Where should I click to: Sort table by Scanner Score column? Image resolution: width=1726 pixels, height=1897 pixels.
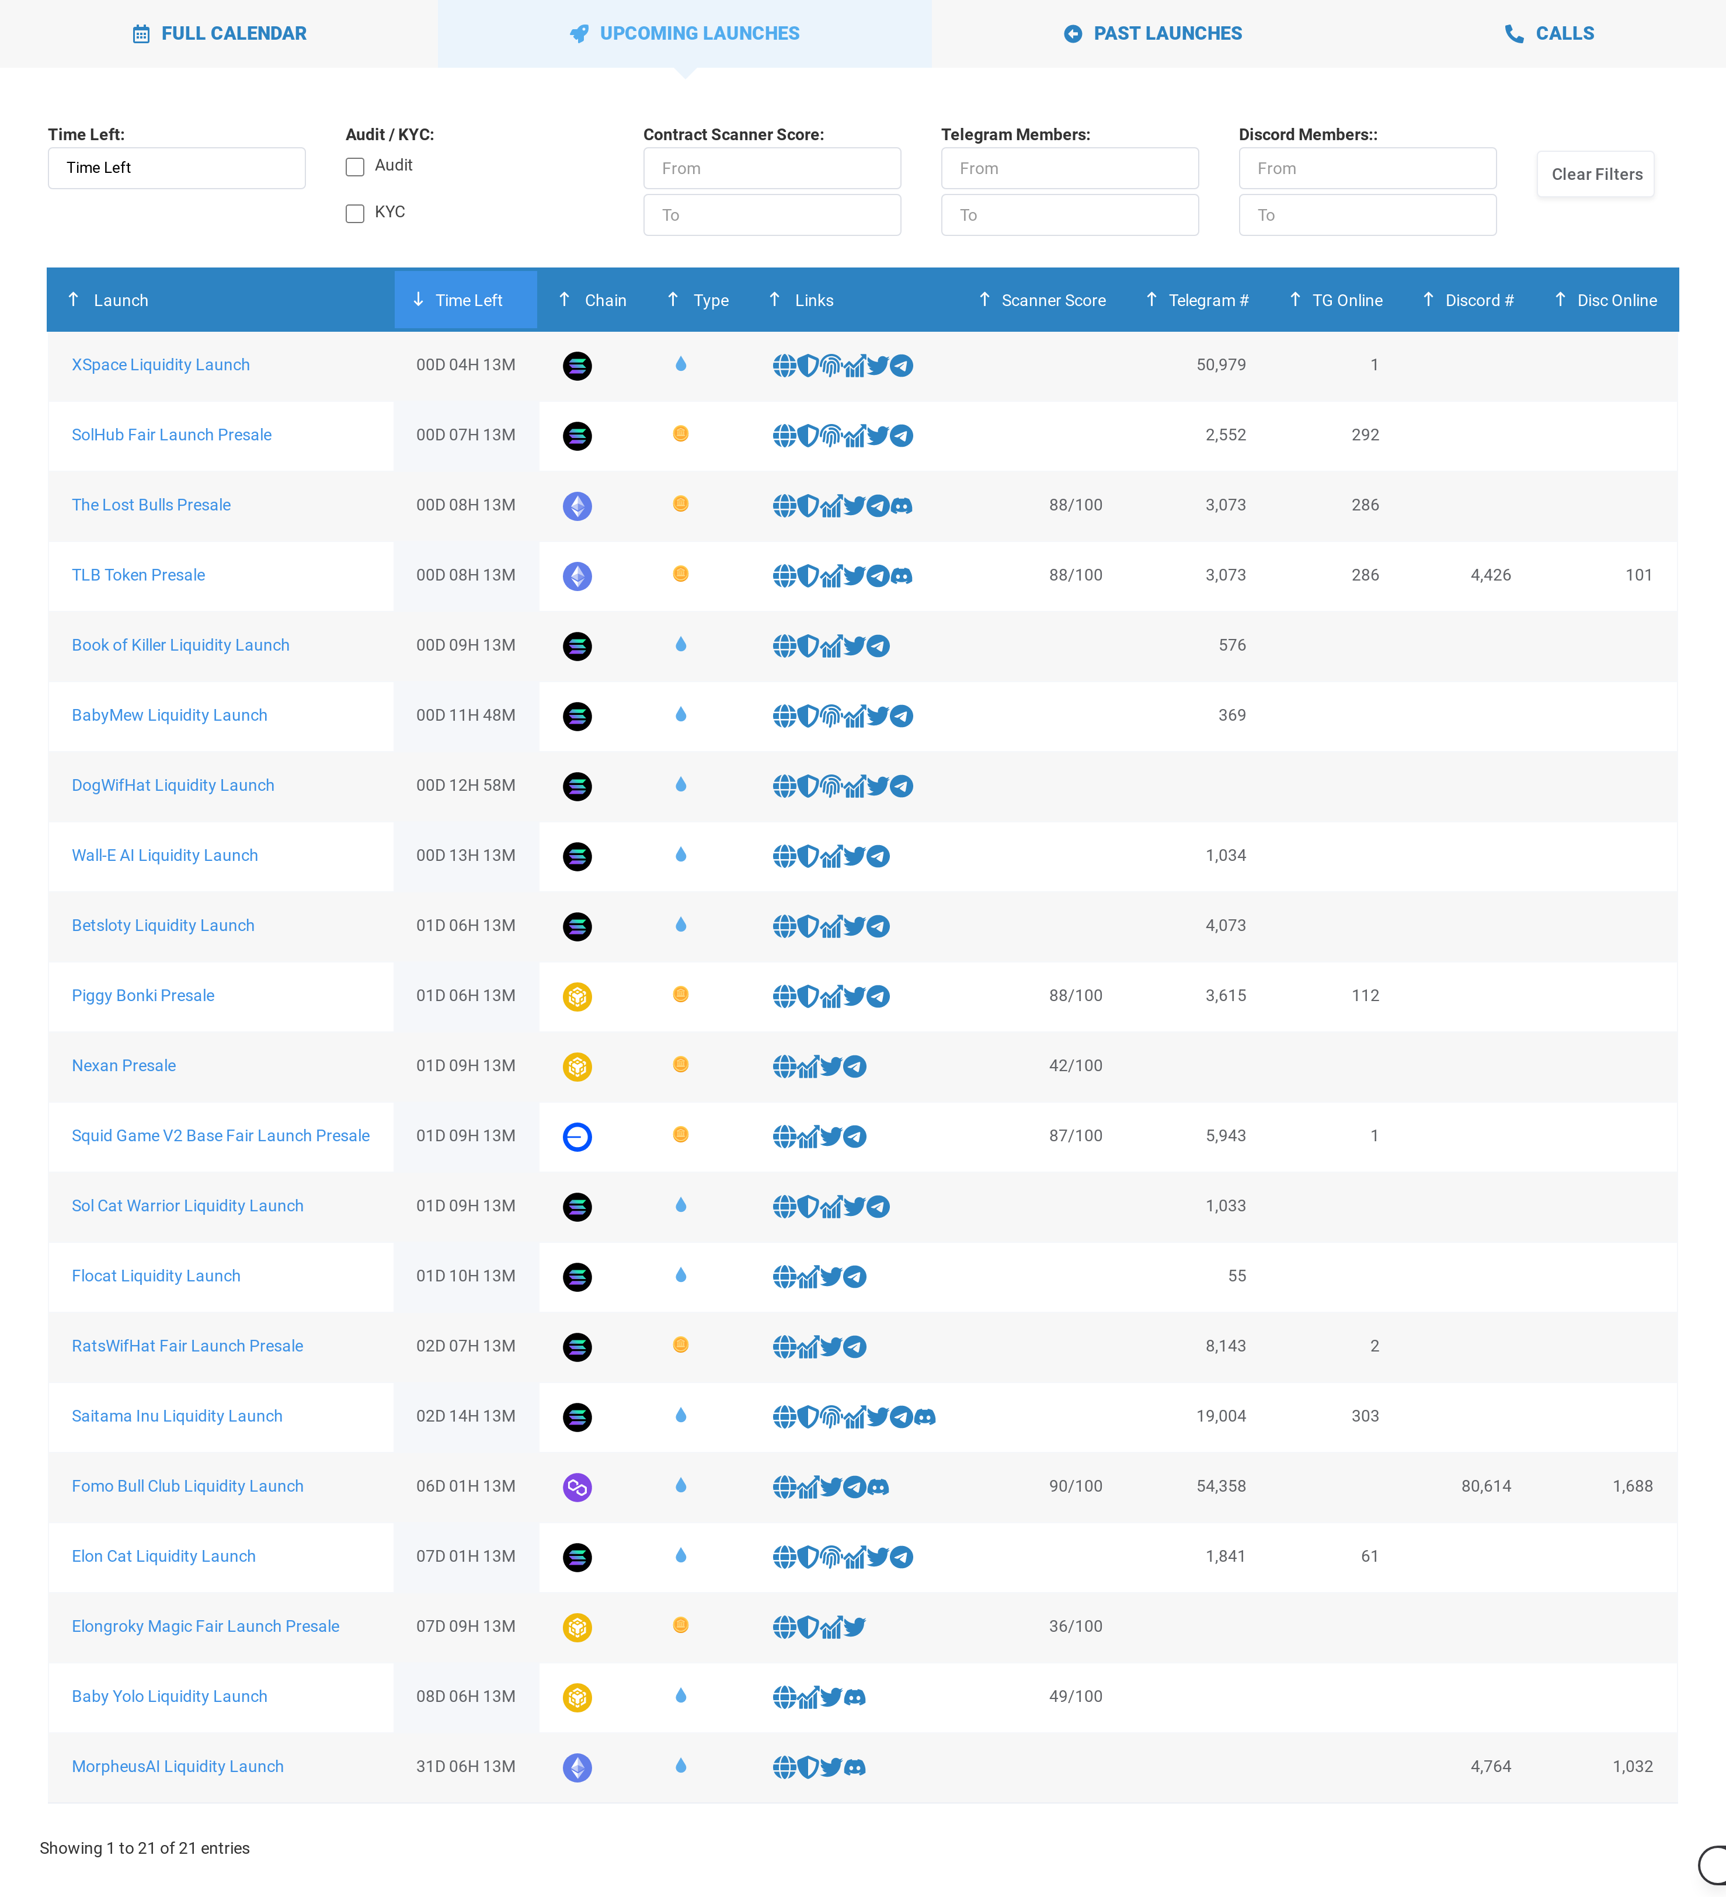tap(1042, 300)
